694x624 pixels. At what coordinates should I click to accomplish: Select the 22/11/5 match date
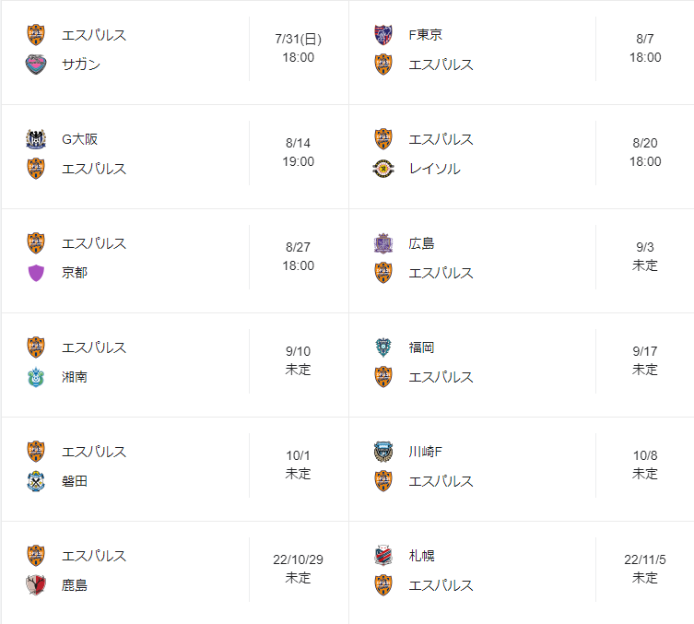[x=645, y=559]
